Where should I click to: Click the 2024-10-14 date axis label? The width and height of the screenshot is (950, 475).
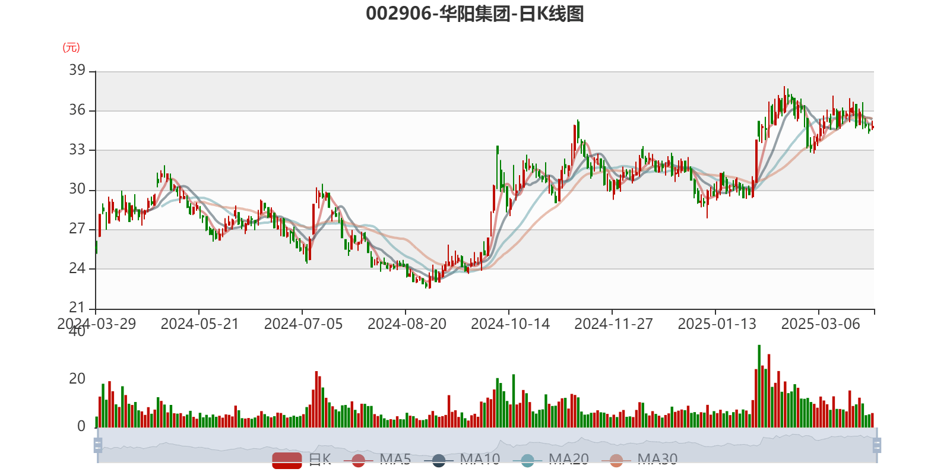[x=510, y=324]
